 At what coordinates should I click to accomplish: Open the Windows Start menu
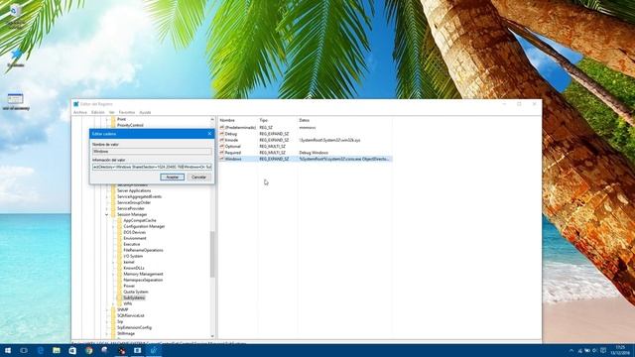pyautogui.click(x=8, y=350)
